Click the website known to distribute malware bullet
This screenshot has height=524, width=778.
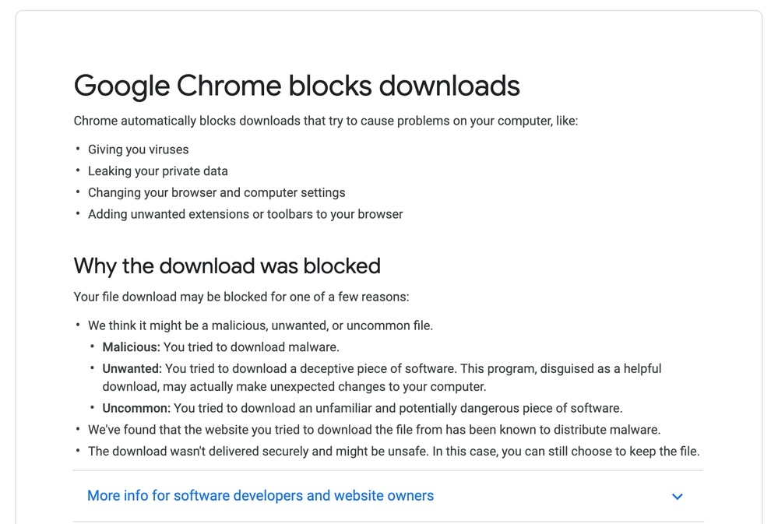coord(374,430)
